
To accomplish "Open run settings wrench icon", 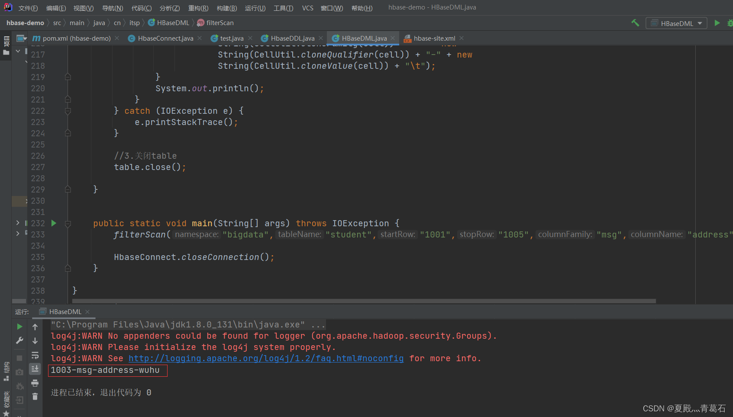I will coord(19,340).
